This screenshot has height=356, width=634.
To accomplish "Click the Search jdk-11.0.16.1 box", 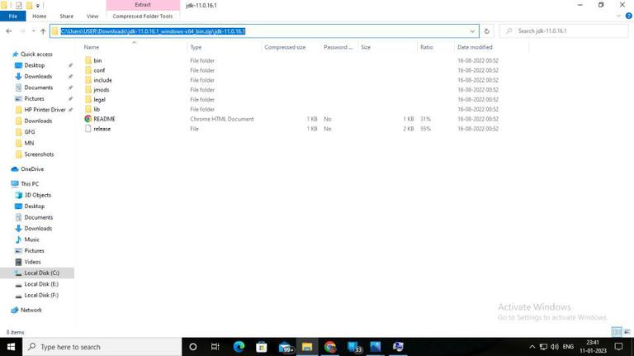I will [x=565, y=31].
